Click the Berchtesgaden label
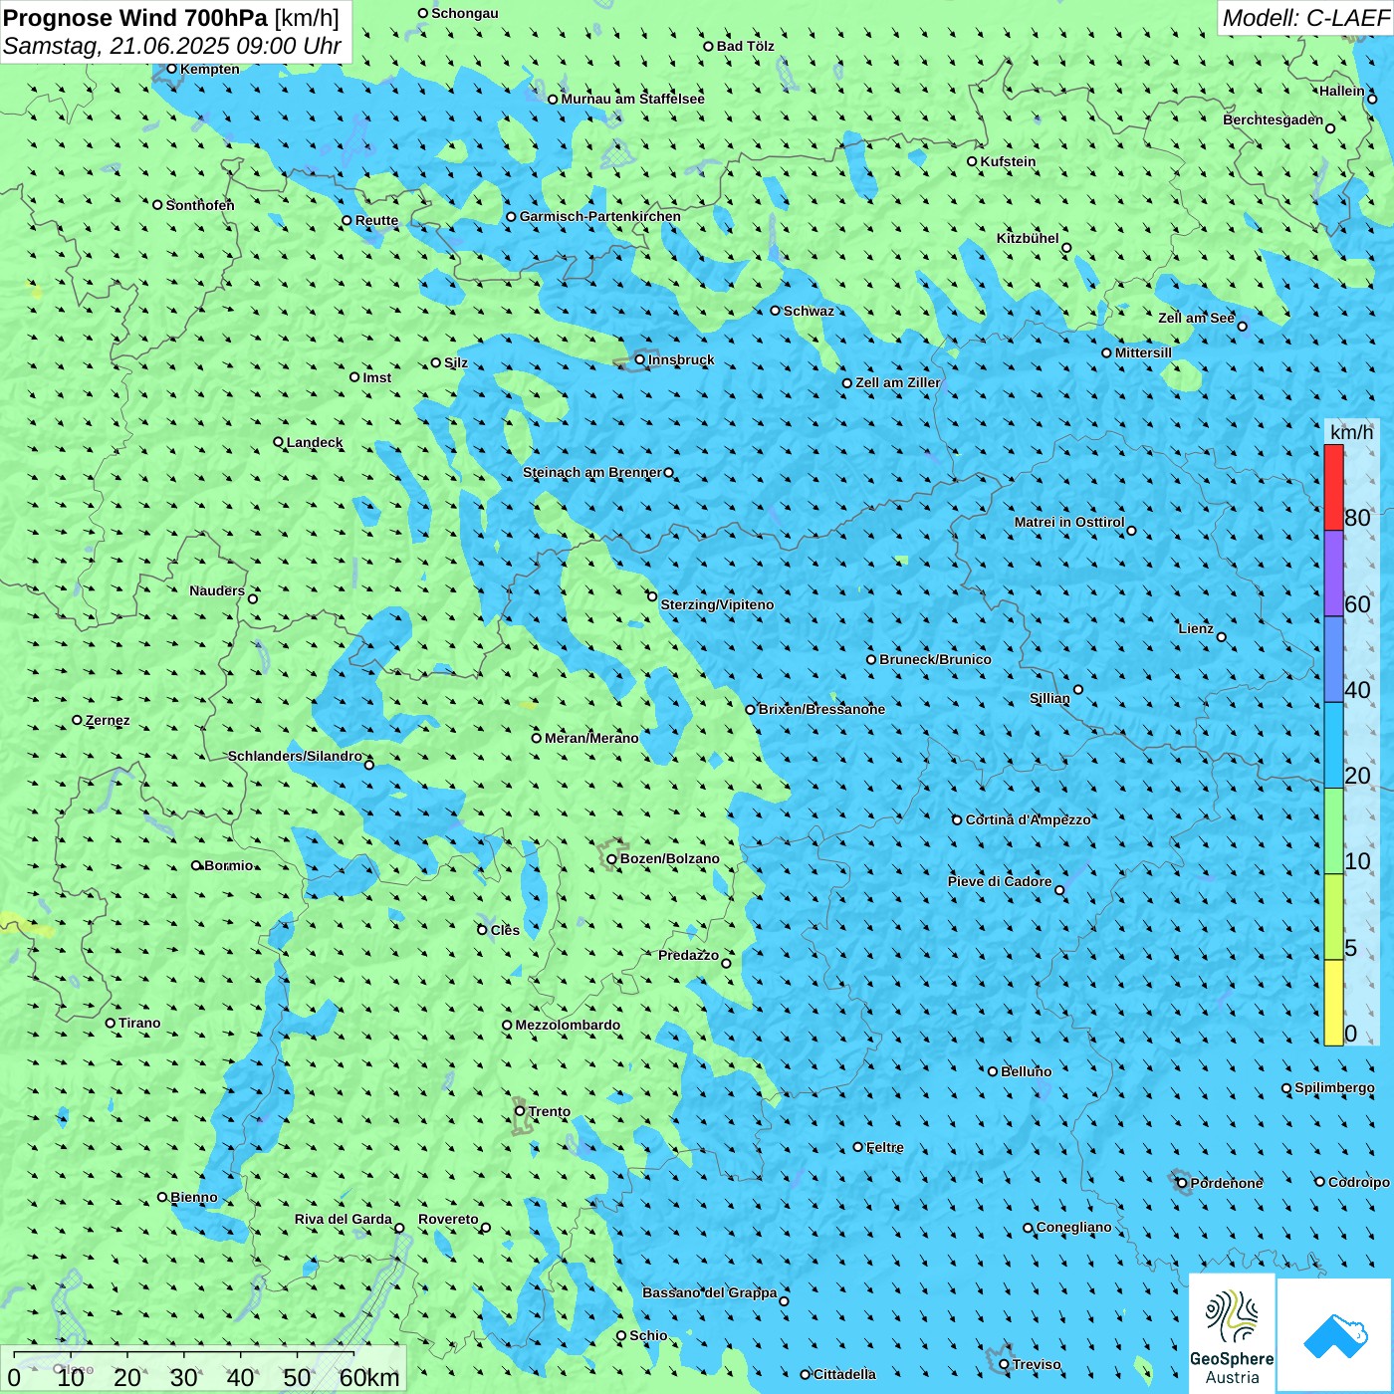This screenshot has height=1394, width=1394. pyautogui.click(x=1274, y=119)
